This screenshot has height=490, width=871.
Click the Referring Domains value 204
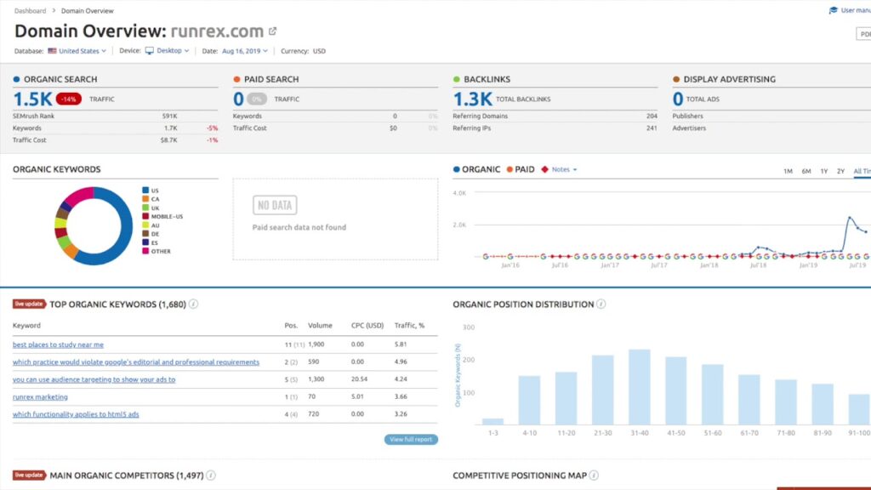(652, 116)
